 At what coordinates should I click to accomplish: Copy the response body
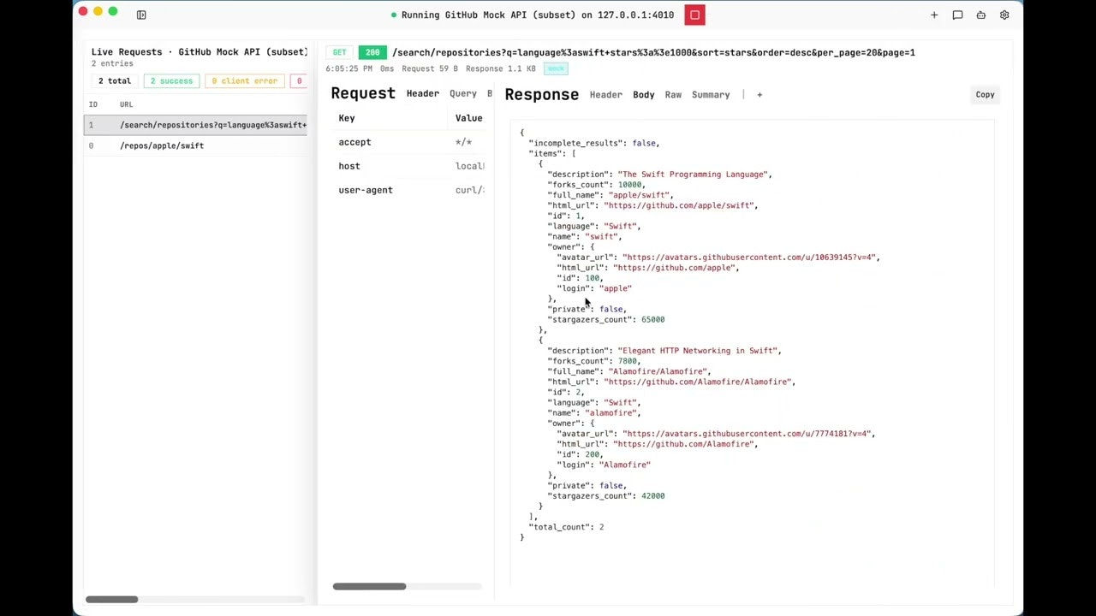(985, 95)
